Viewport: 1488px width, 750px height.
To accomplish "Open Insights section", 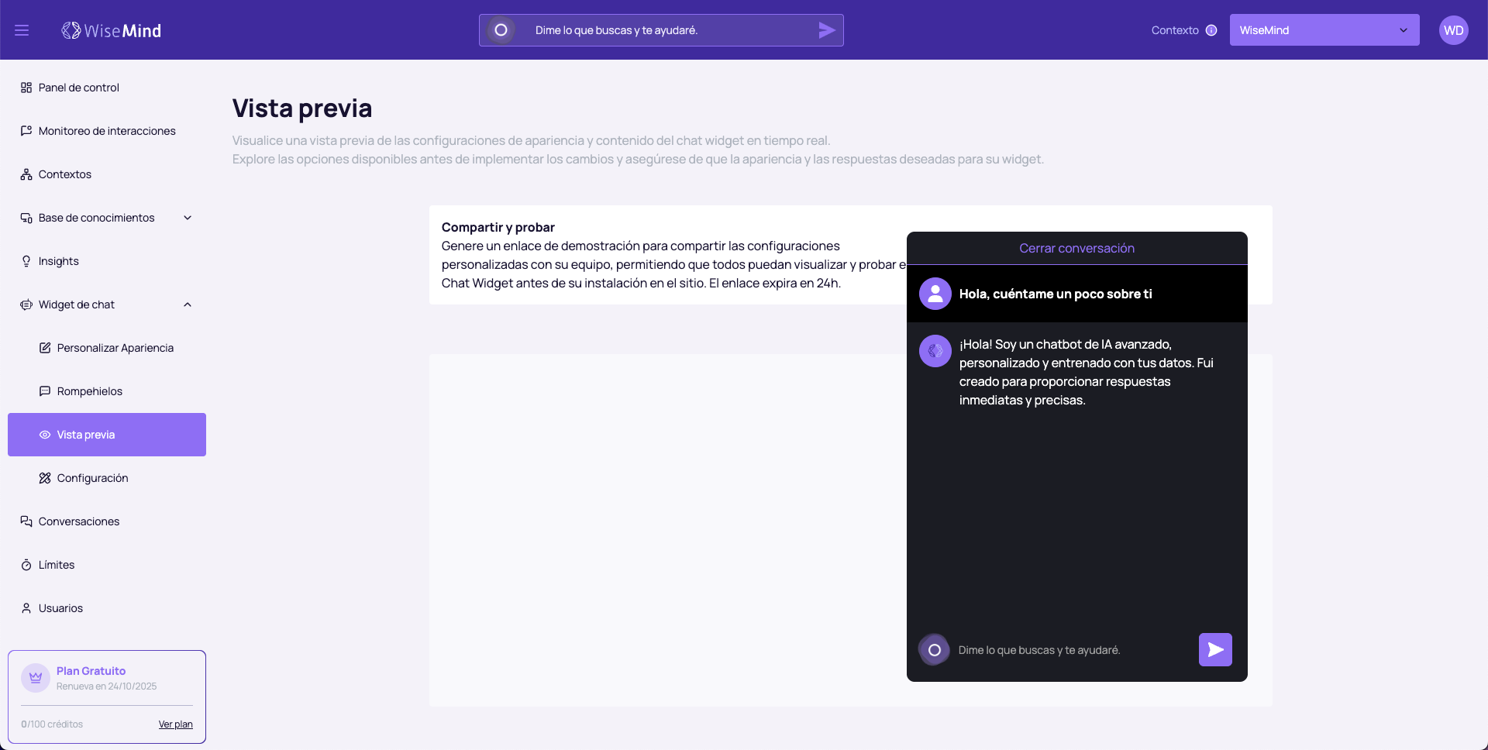I will 58,261.
